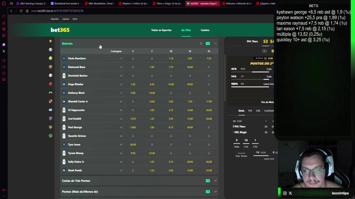This screenshot has width=355, height=199.
Task: Favorite the Rebotes market with star
Action: [201, 43]
